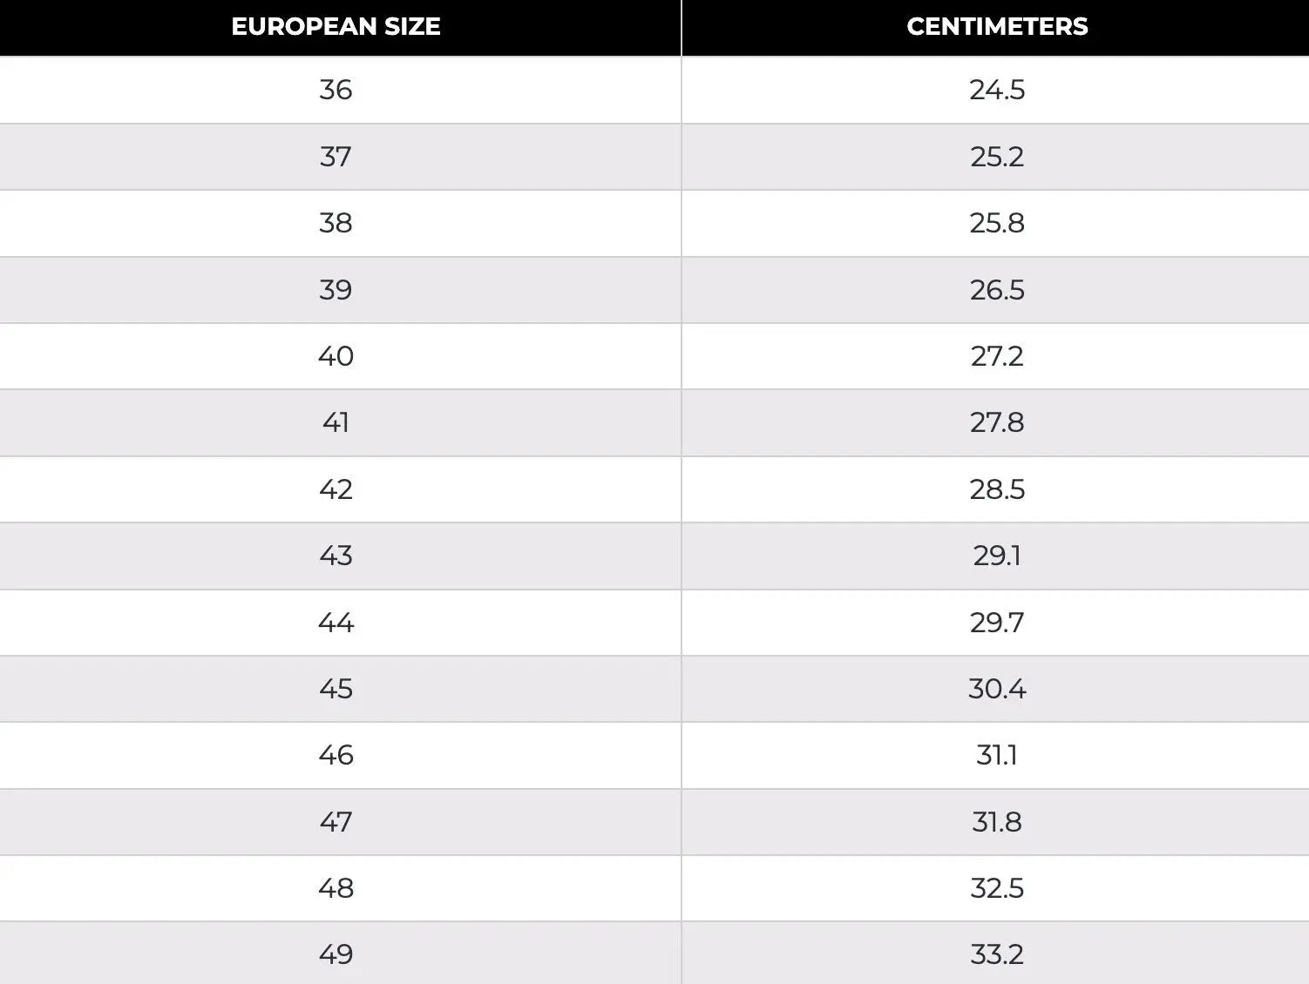This screenshot has width=1309, height=984.
Task: Select European size 43 cell
Action: point(336,556)
